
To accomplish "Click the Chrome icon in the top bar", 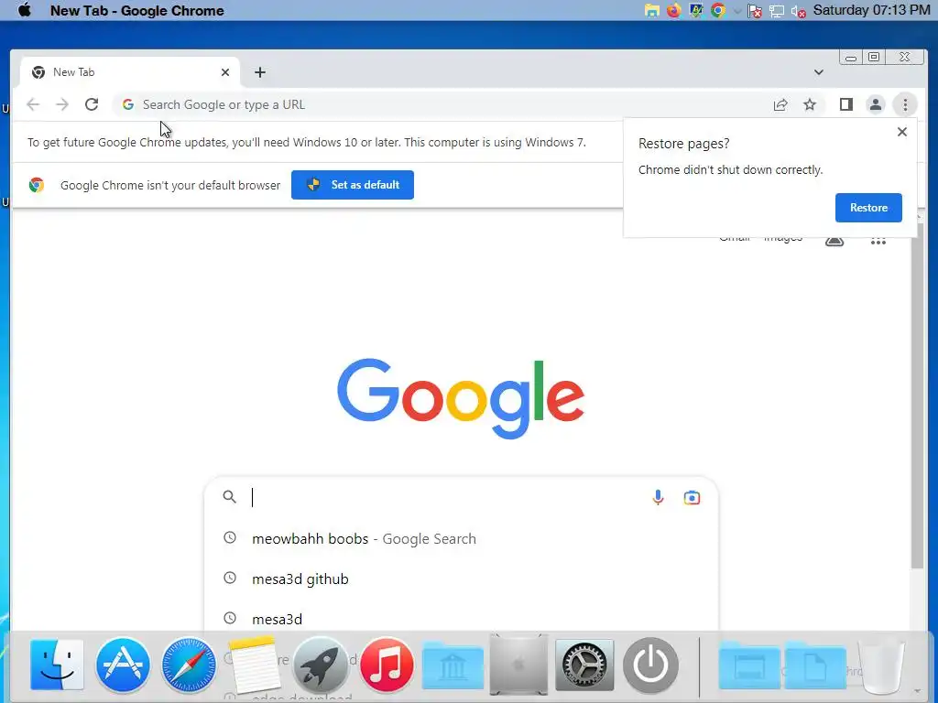I will click(x=718, y=10).
